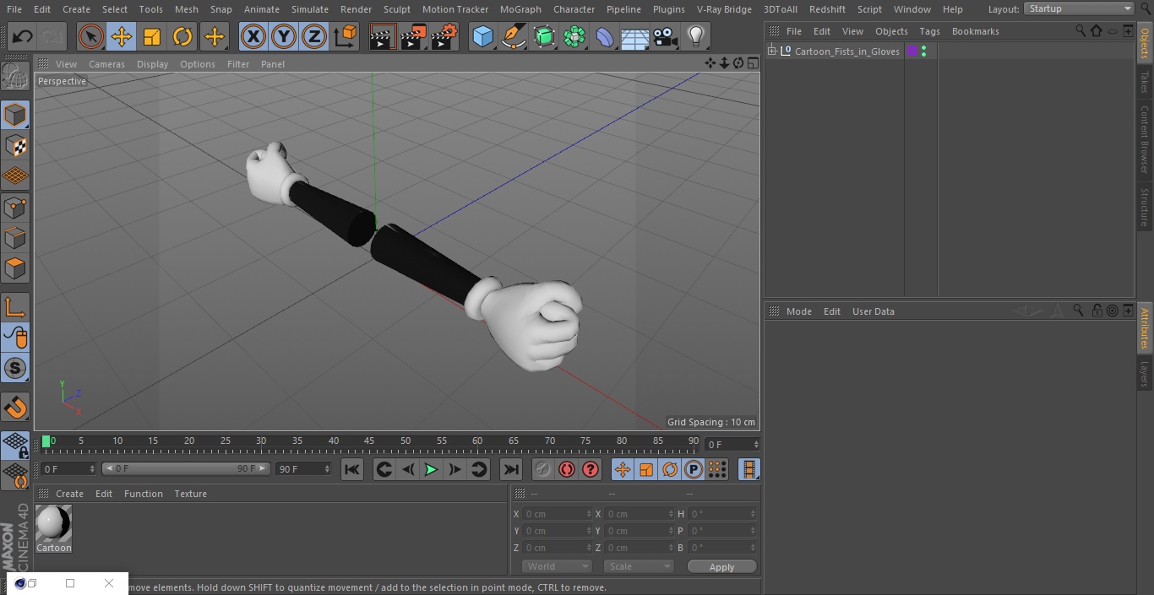Select the spline Pen tool
Viewport: 1154px width, 595px height.
point(514,37)
